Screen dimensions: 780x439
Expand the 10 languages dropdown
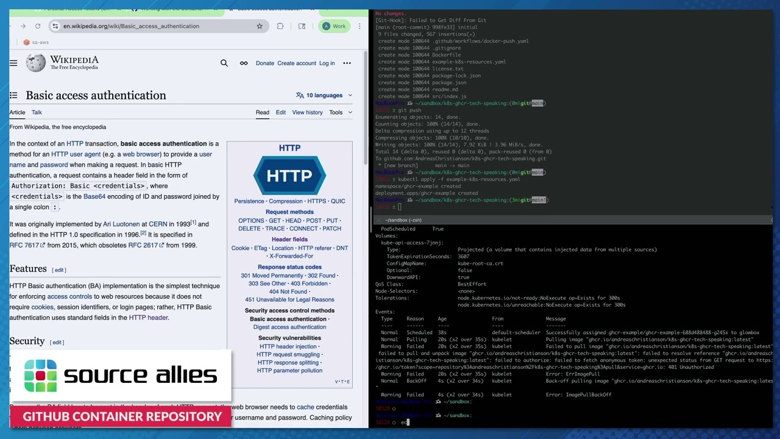(x=324, y=95)
